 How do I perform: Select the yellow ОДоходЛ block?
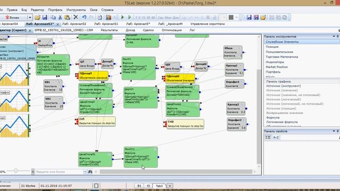coord(93,76)
